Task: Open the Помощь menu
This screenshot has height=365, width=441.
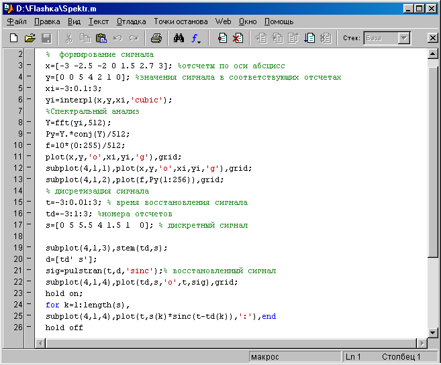Action: coord(279,21)
